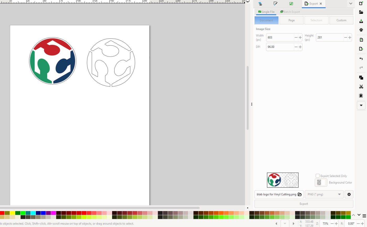367x227 pixels.
Task: Switch to the green image panel tab
Action: [x=291, y=4]
